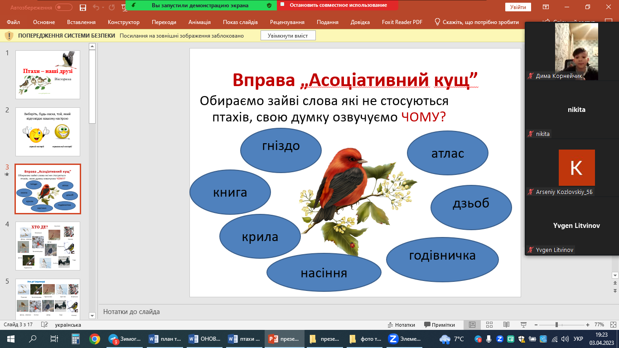Viewport: 619px width, 348px height.
Task: Toggle the Автозбереження switch
Action: [63, 7]
